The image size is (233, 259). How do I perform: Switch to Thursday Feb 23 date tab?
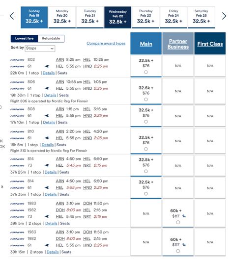pos(146,17)
